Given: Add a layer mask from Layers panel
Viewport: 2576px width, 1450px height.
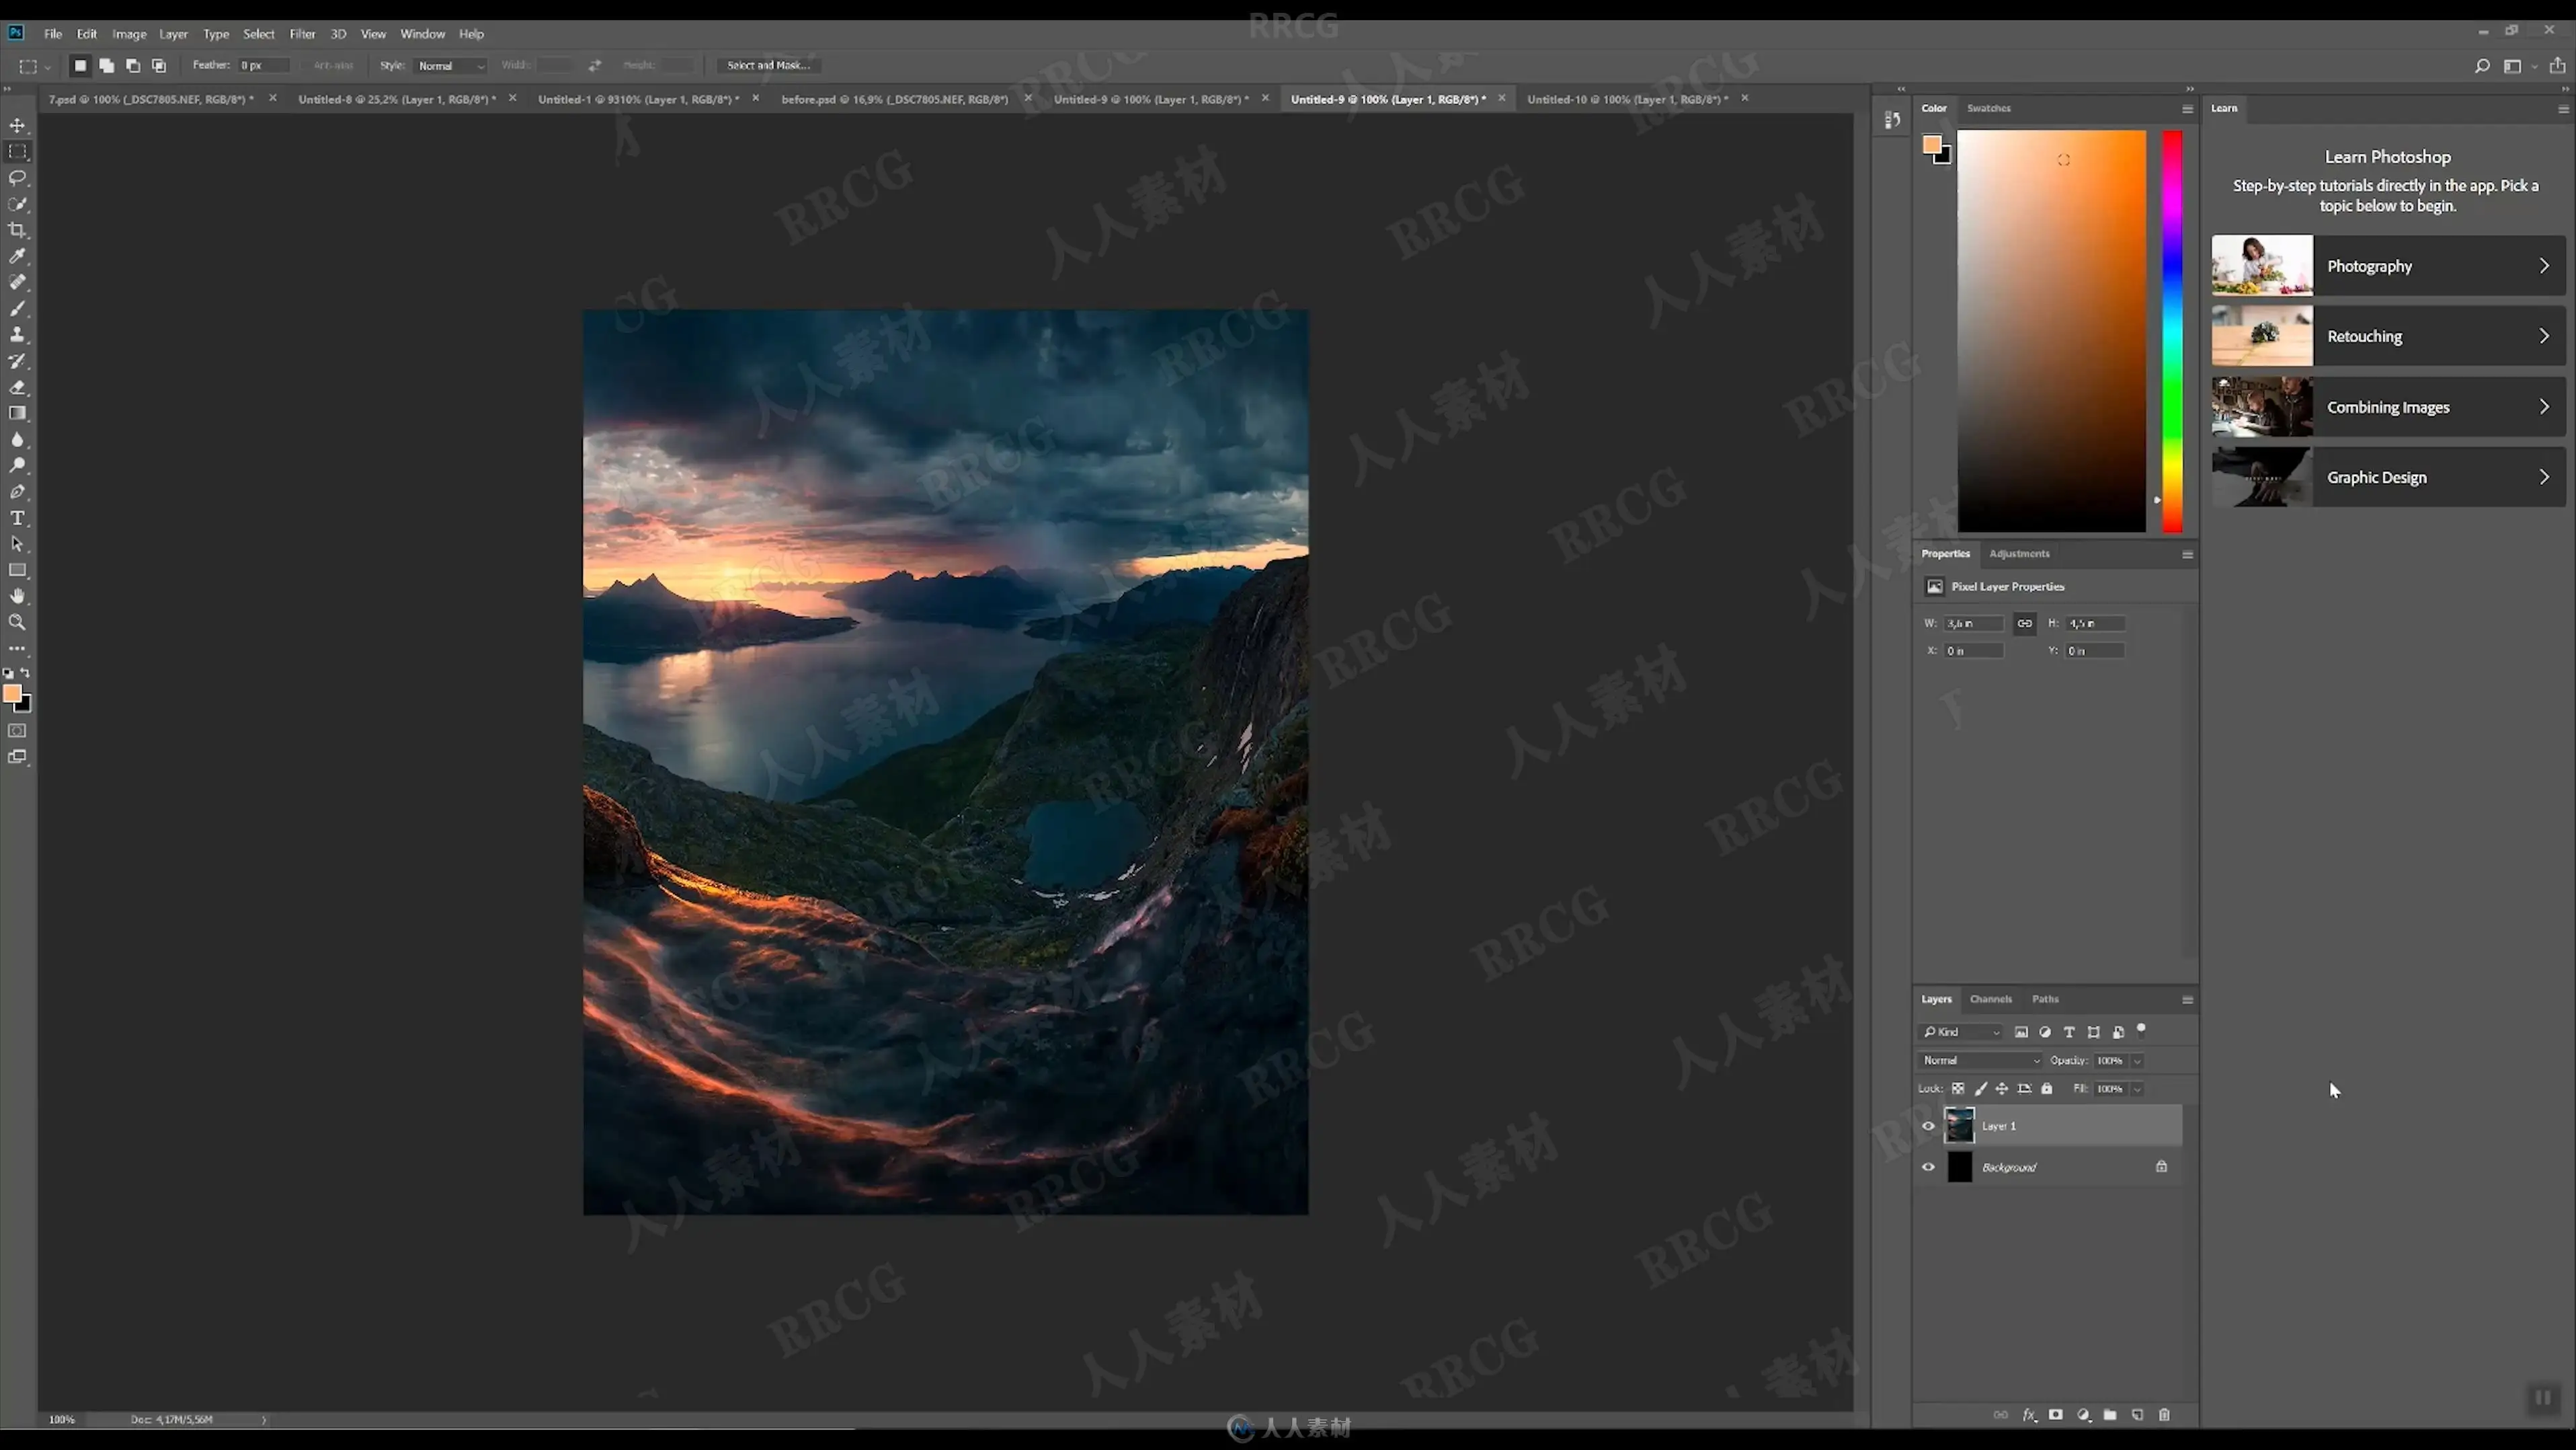Looking at the screenshot, I should coord(2055,1415).
